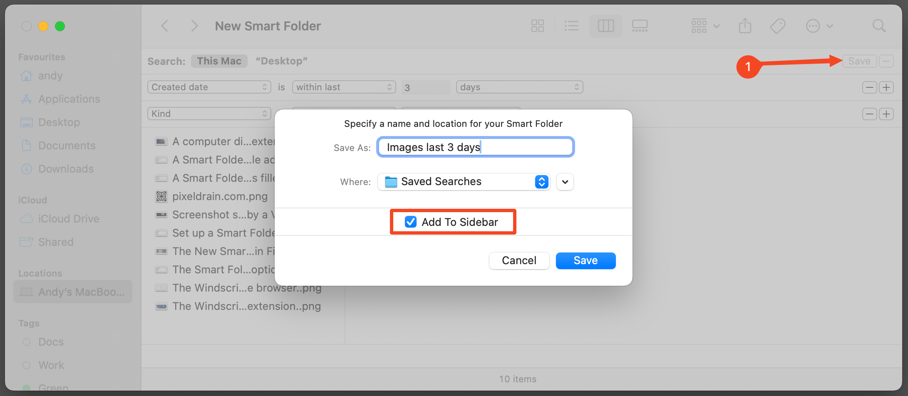Open the Where Saved Searches dropdown
The image size is (908, 396).
[x=464, y=182]
